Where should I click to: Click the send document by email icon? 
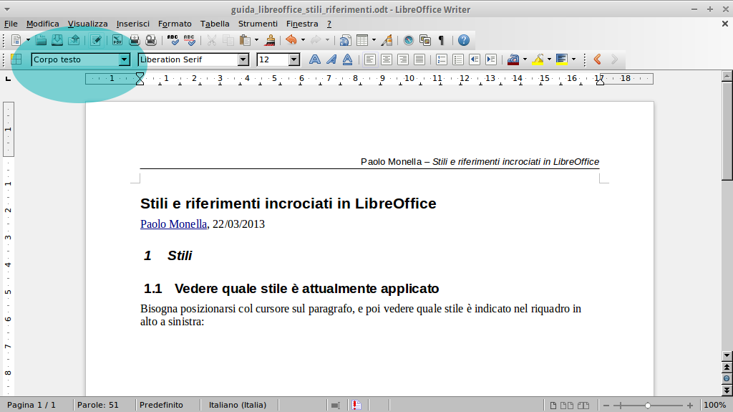point(74,40)
